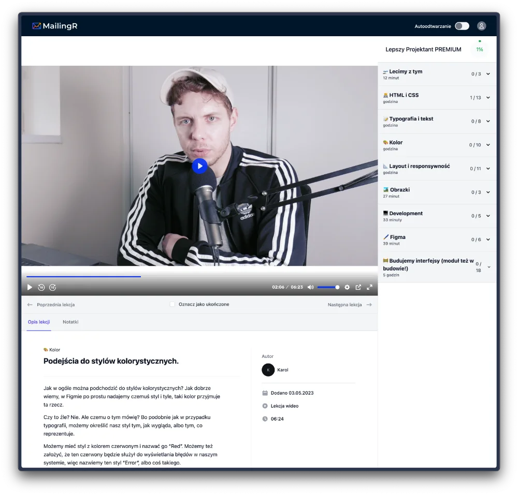Open video settings gear
The image size is (518, 495).
click(347, 287)
